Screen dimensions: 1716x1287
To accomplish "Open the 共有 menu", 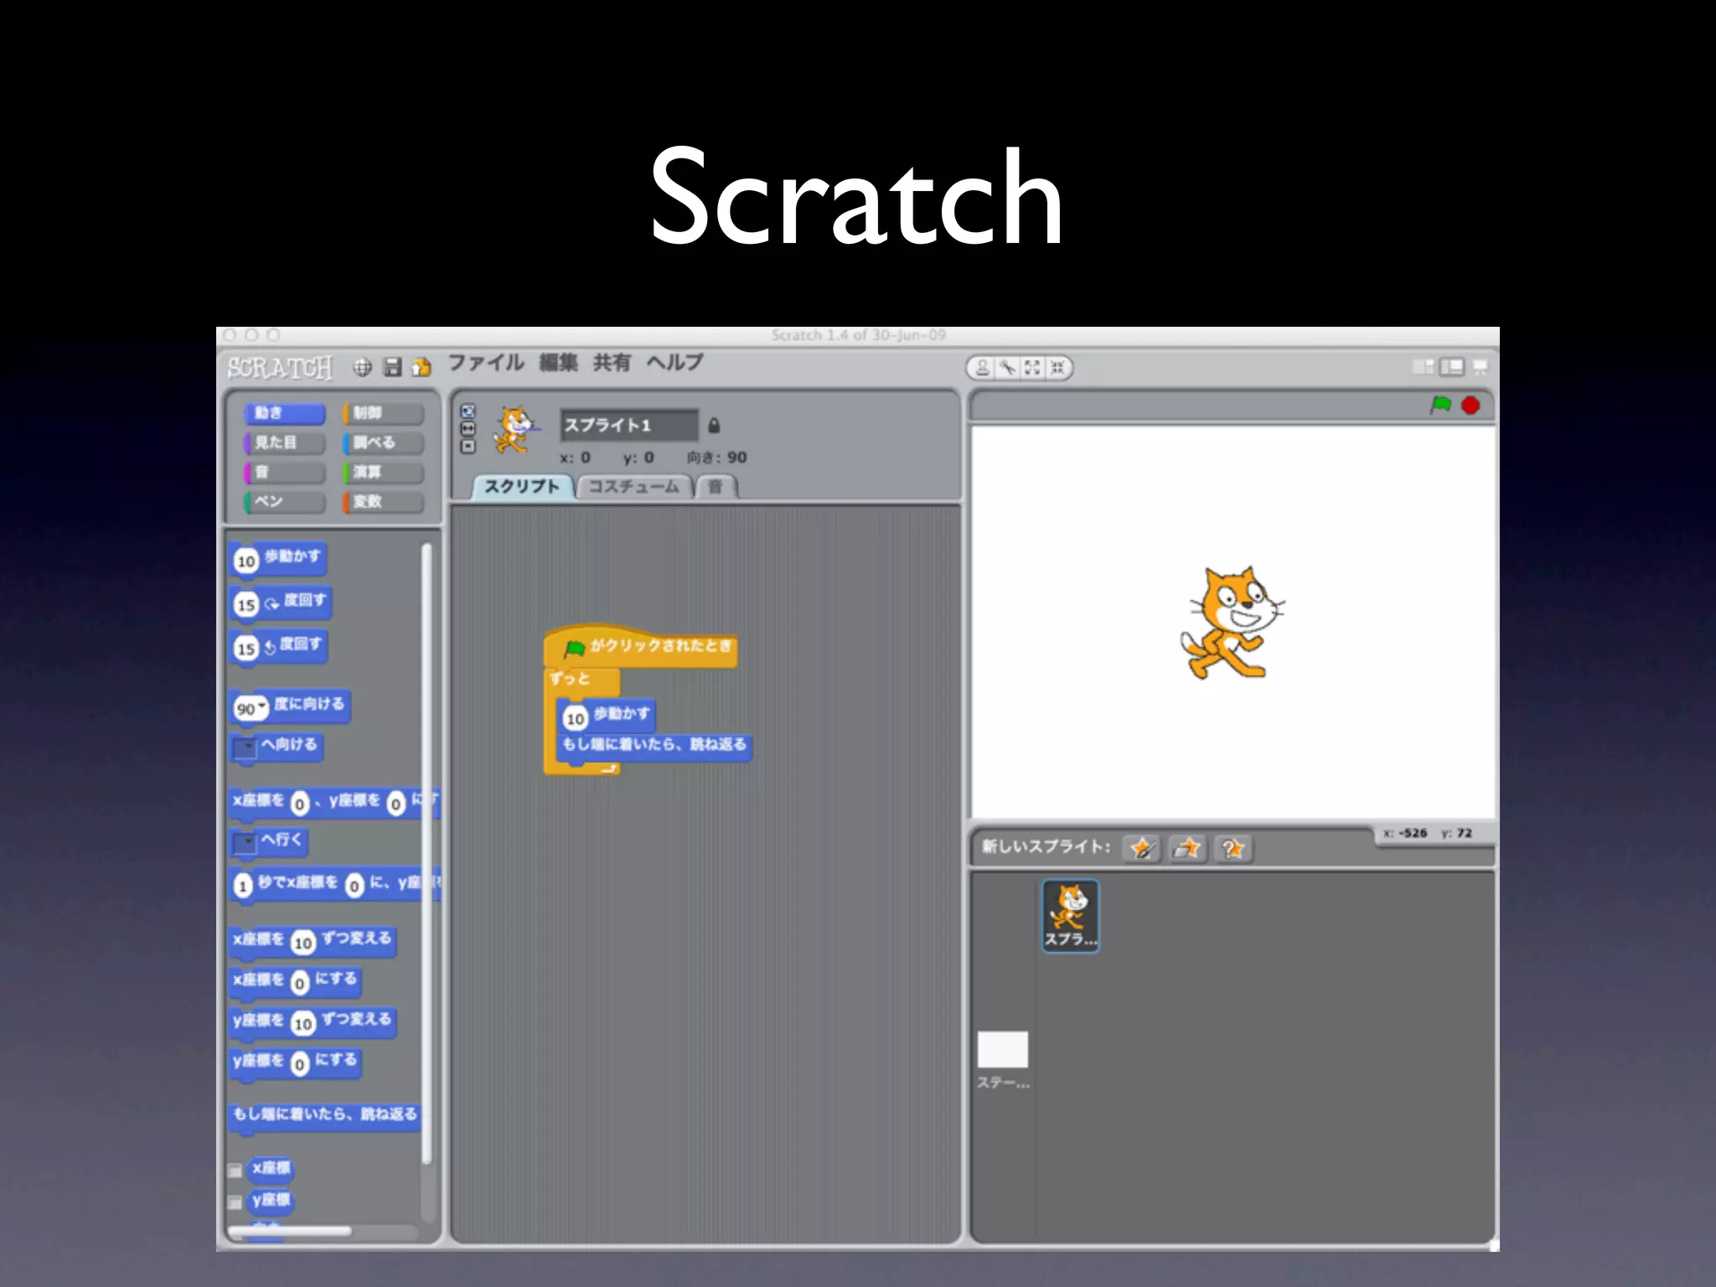I will pyautogui.click(x=612, y=363).
